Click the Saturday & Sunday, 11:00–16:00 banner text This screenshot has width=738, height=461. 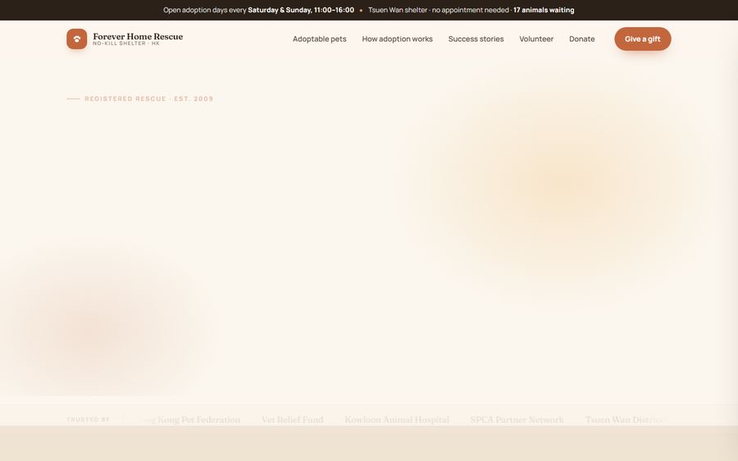301,10
